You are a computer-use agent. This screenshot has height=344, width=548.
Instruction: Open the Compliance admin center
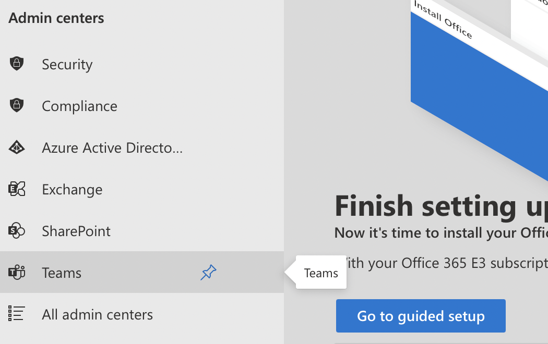pyautogui.click(x=79, y=106)
